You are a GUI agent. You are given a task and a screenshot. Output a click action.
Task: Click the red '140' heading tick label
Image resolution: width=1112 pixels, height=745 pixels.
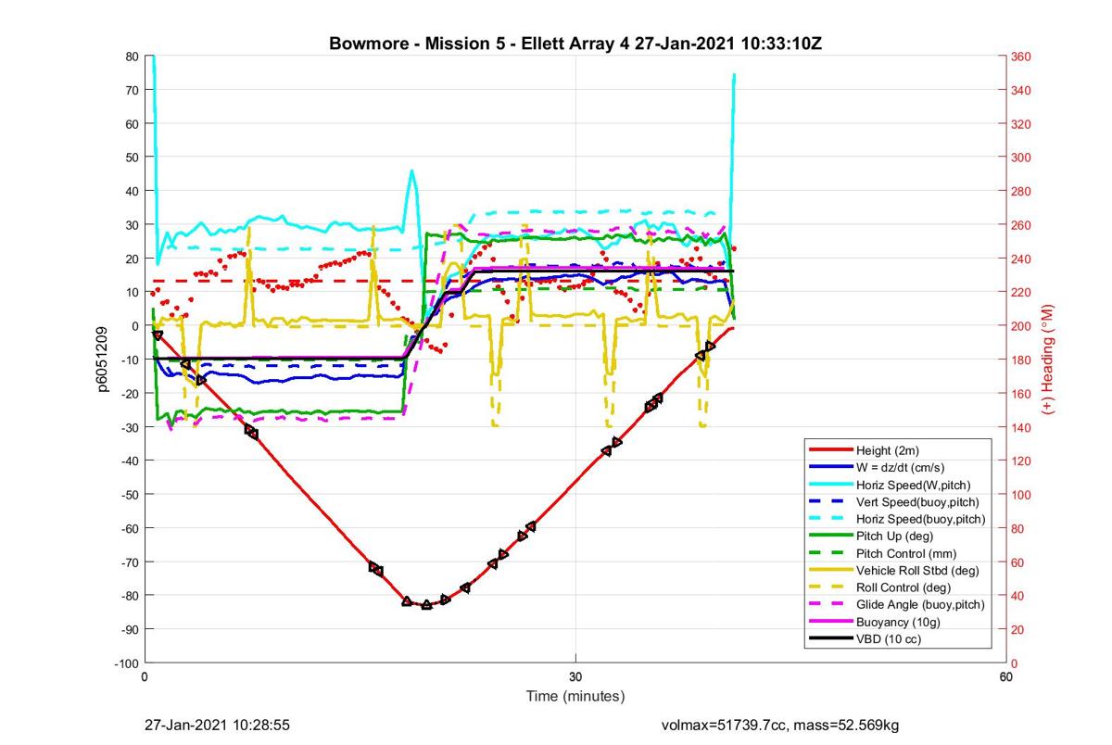point(1022,427)
